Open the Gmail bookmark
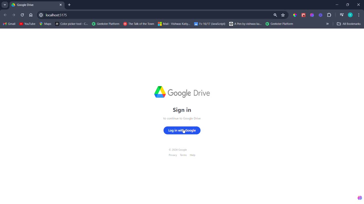 9,24
